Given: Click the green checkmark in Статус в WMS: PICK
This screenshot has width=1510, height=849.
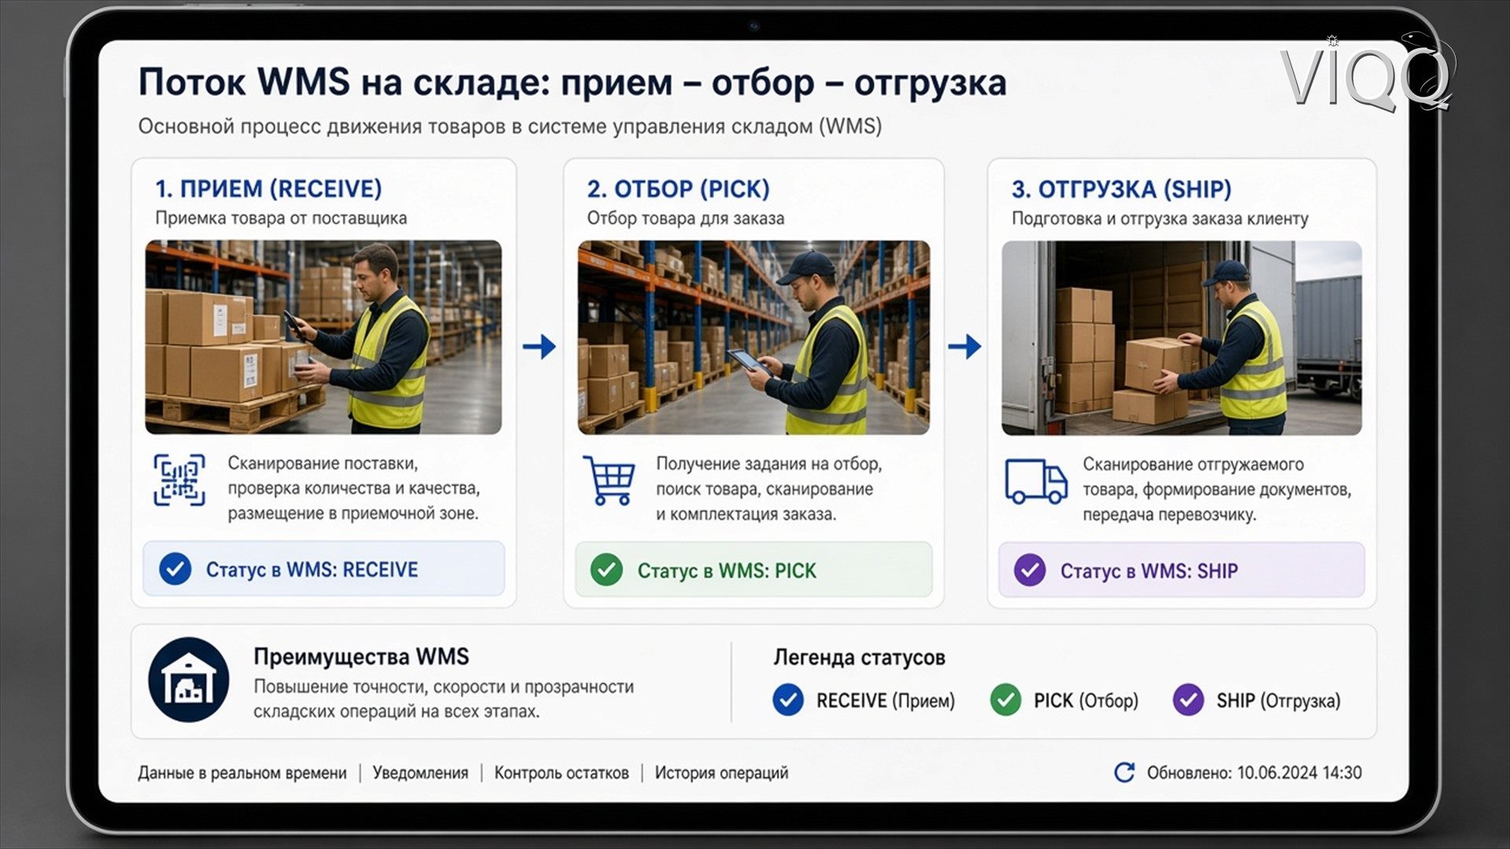Looking at the screenshot, I should [x=606, y=570].
